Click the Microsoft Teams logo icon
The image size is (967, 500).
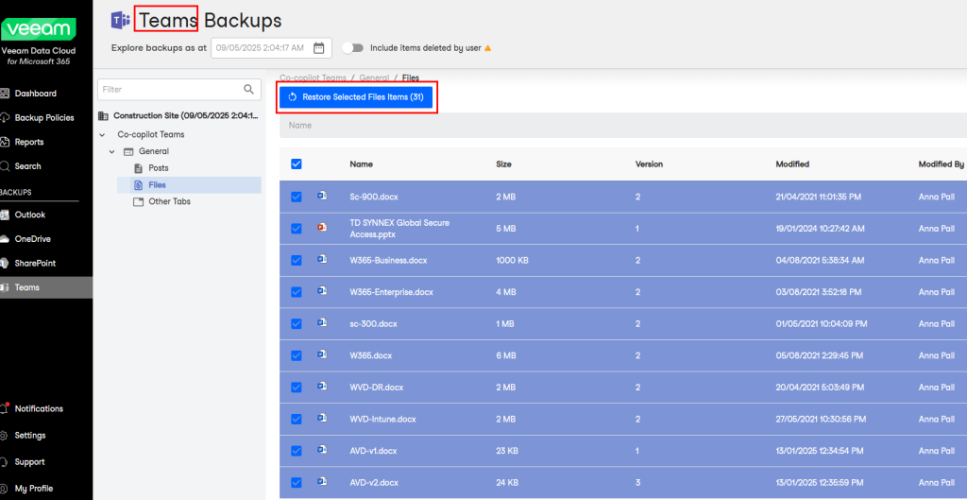[120, 21]
